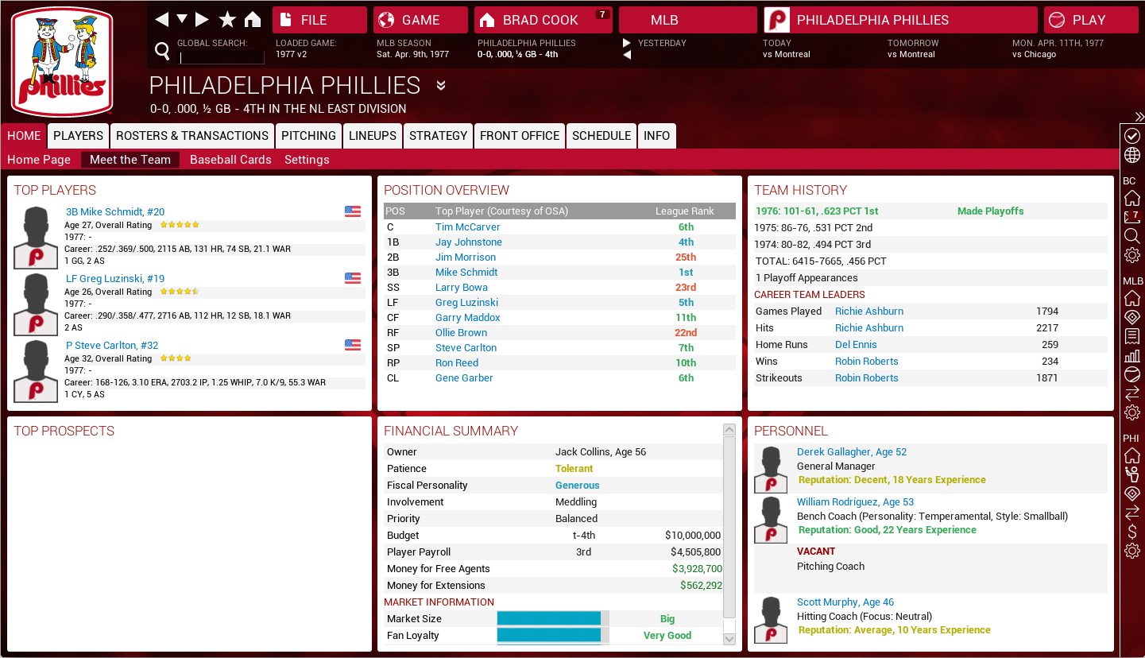Open the FILE menu
Viewport: 1145px width, 658px height.
point(319,20)
